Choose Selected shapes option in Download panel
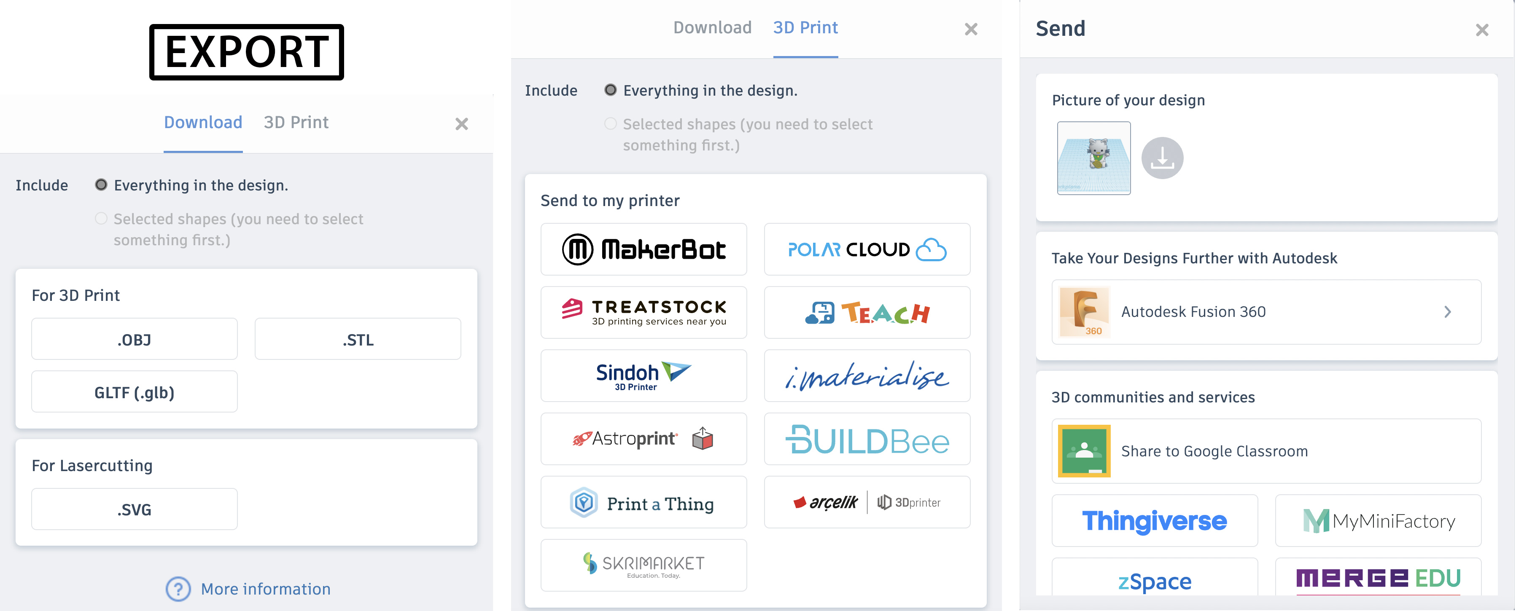The image size is (1516, 611). click(101, 219)
